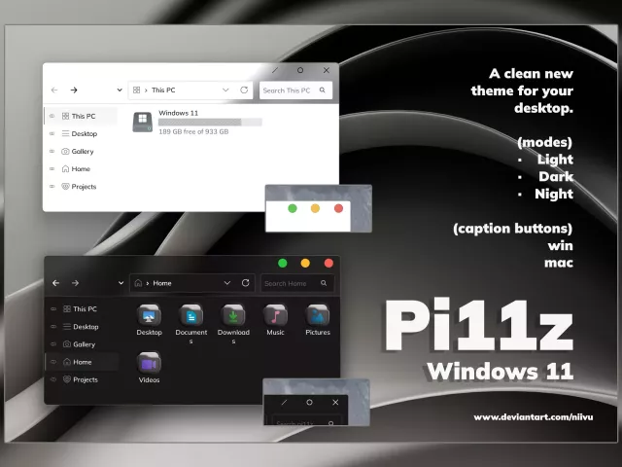Select the Windows 11 drive icon
Viewport: 622px width, 467px height.
pos(143,122)
